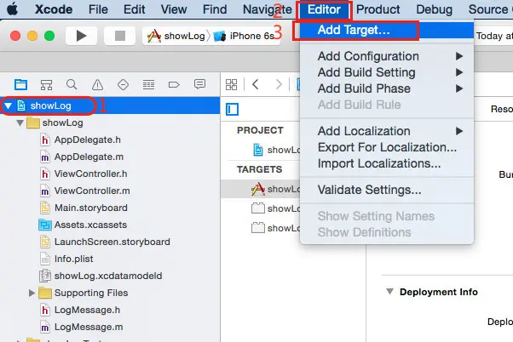Show the Test navigator

123,84
